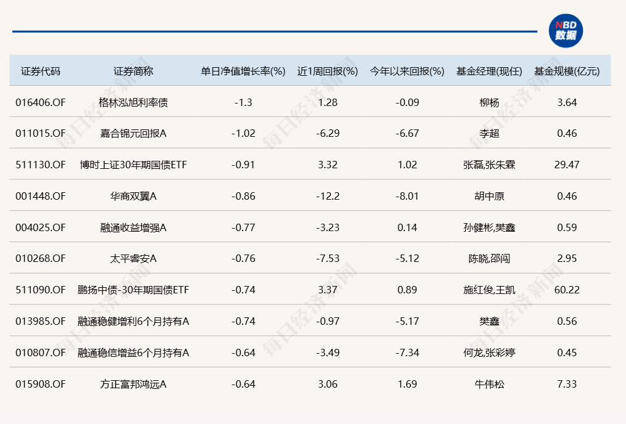Click the NBD数据 logo badge
Image resolution: width=626 pixels, height=424 pixels.
(565, 31)
